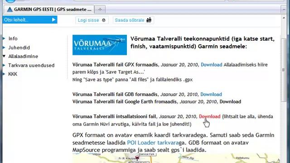This screenshot has height=163, width=290.
Task: Click the tab list dropdown arrow
Action: point(284,9)
